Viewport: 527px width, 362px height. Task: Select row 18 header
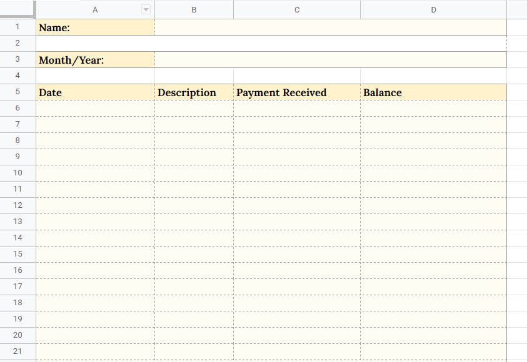coord(18,303)
